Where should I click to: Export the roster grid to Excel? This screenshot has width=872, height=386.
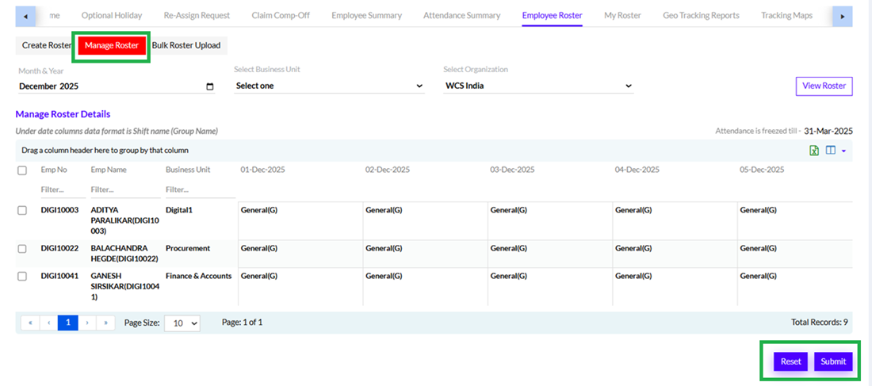point(814,151)
